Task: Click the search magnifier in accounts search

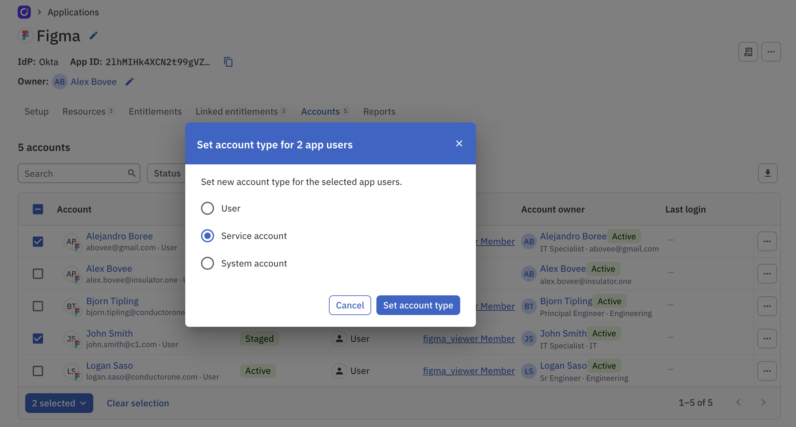Action: tap(132, 173)
